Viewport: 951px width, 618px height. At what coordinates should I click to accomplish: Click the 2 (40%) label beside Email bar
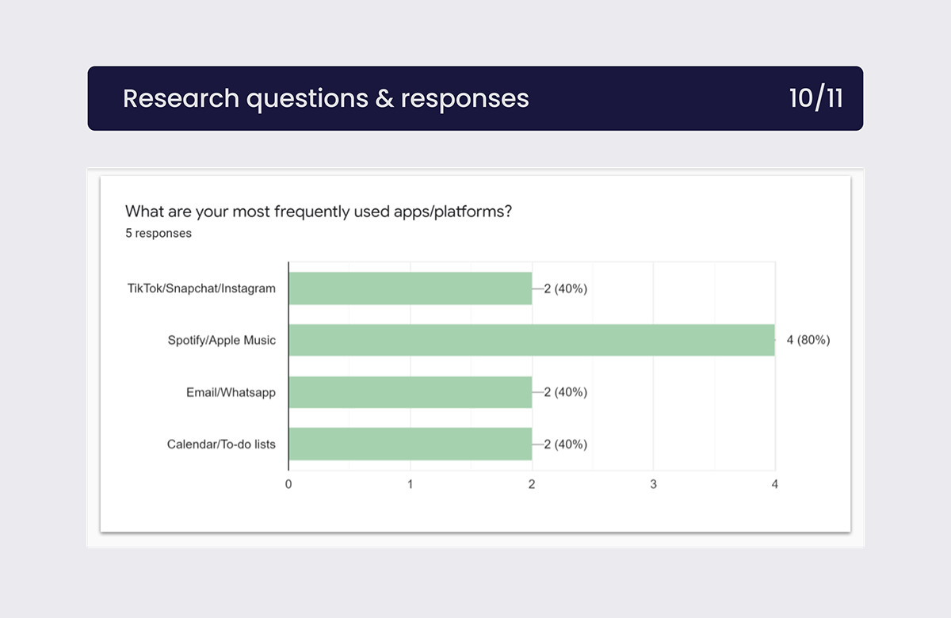click(x=565, y=392)
